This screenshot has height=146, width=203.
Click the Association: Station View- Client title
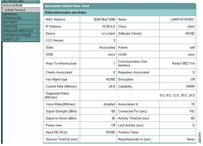pyautogui.click(x=67, y=6)
